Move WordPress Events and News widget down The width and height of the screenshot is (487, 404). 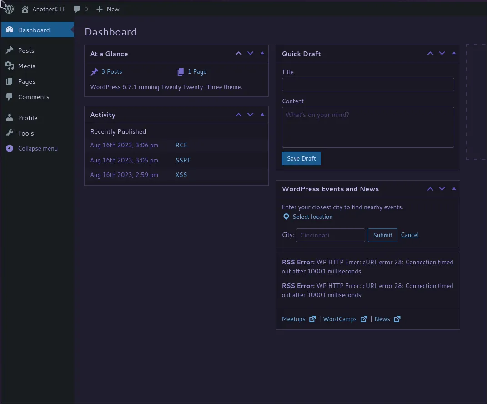442,189
